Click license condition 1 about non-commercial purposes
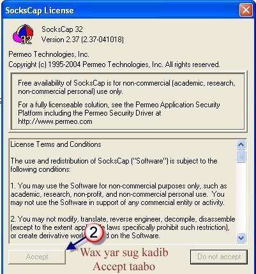Screen dimensions: 256x274 coord(119,194)
